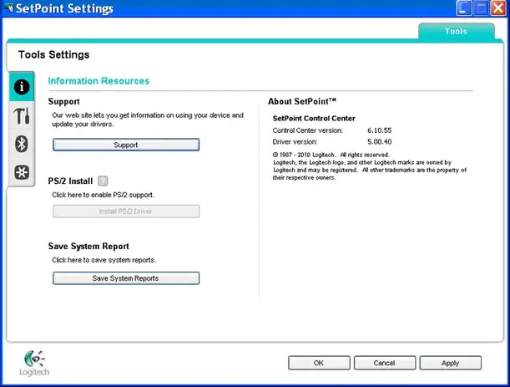Click the Install PS/2 Driver button
Image resolution: width=510 pixels, height=387 pixels.
click(x=126, y=211)
